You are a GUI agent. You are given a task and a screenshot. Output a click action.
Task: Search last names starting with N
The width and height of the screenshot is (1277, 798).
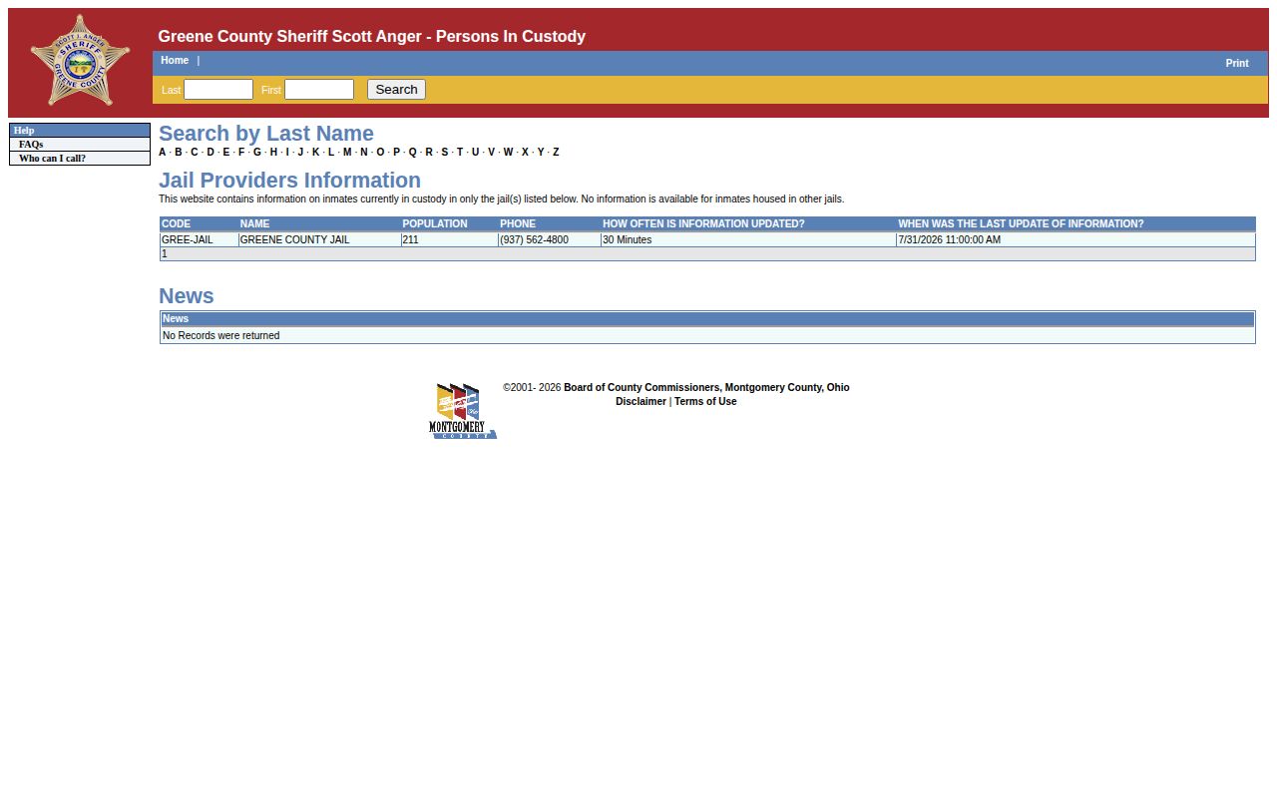[364, 153]
